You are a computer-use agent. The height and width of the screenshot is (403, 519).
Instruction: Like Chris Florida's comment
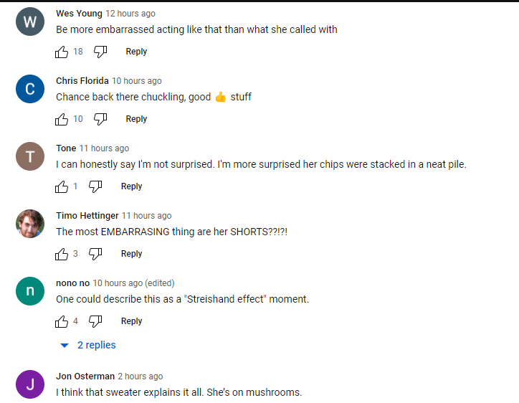click(62, 119)
